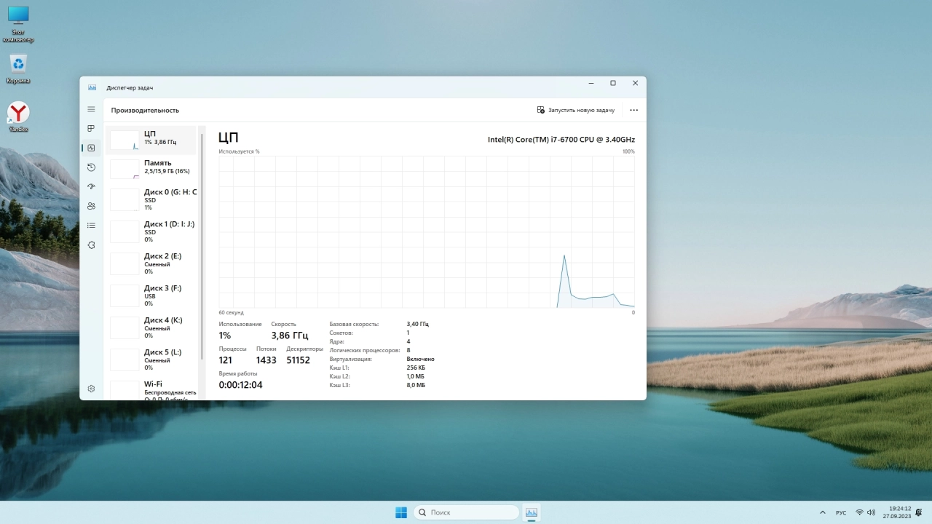Click the handles count 51152

pyautogui.click(x=299, y=360)
